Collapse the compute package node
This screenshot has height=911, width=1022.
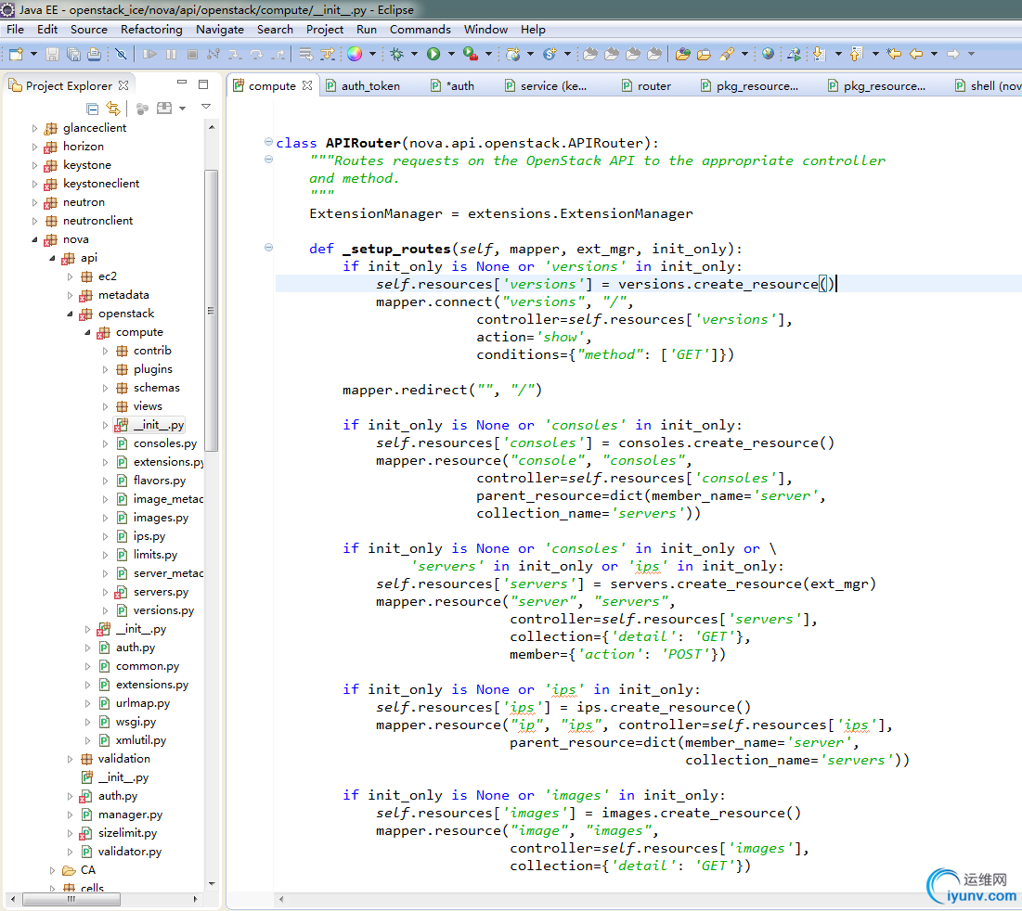[87, 333]
